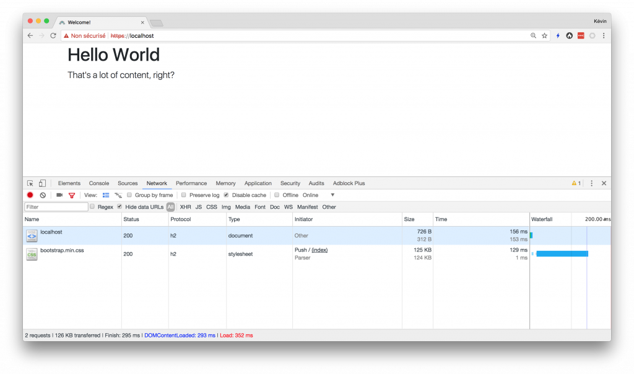Bookmark this page with the star icon
The width and height of the screenshot is (634, 374).
[x=544, y=36]
